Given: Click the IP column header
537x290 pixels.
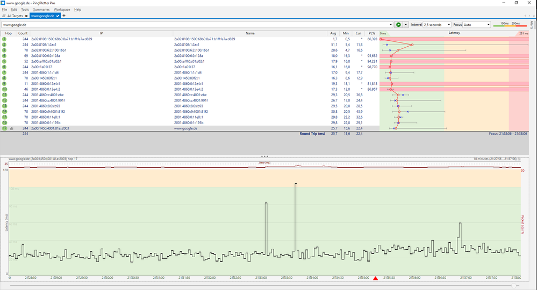Looking at the screenshot, I should tap(102, 33).
